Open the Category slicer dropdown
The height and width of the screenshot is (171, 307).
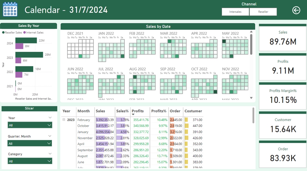30,161
